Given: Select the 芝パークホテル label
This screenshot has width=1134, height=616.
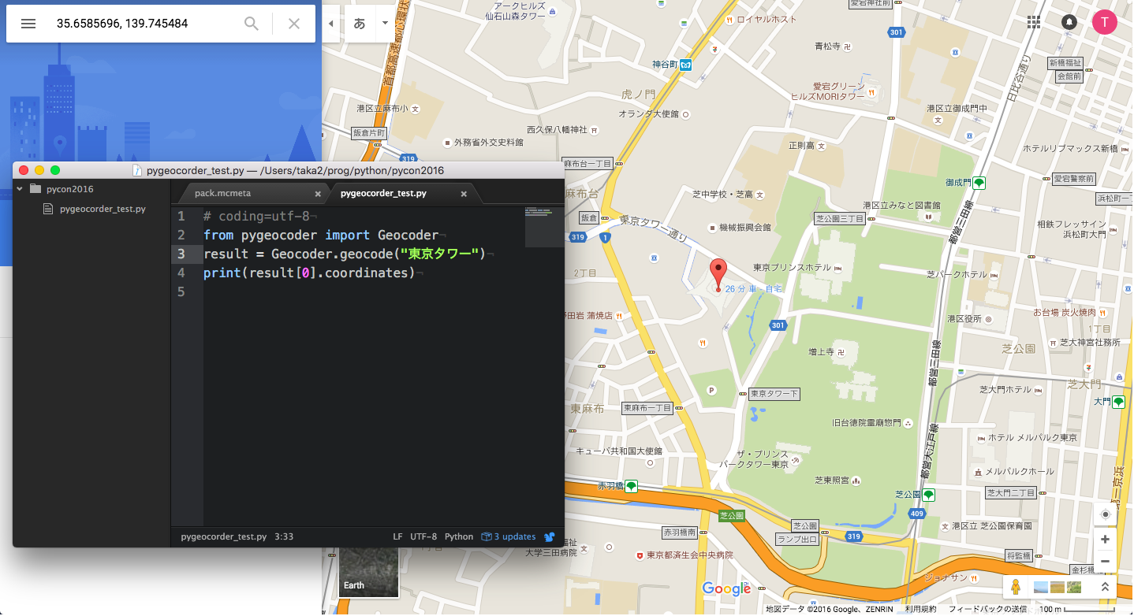Looking at the screenshot, I should pos(959,274).
